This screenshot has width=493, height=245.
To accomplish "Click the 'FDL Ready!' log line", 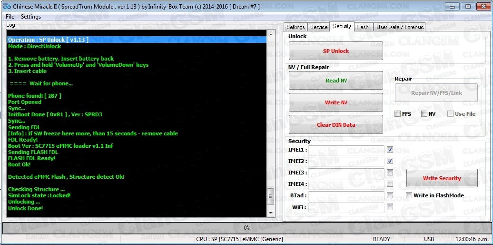I will [x=23, y=140].
